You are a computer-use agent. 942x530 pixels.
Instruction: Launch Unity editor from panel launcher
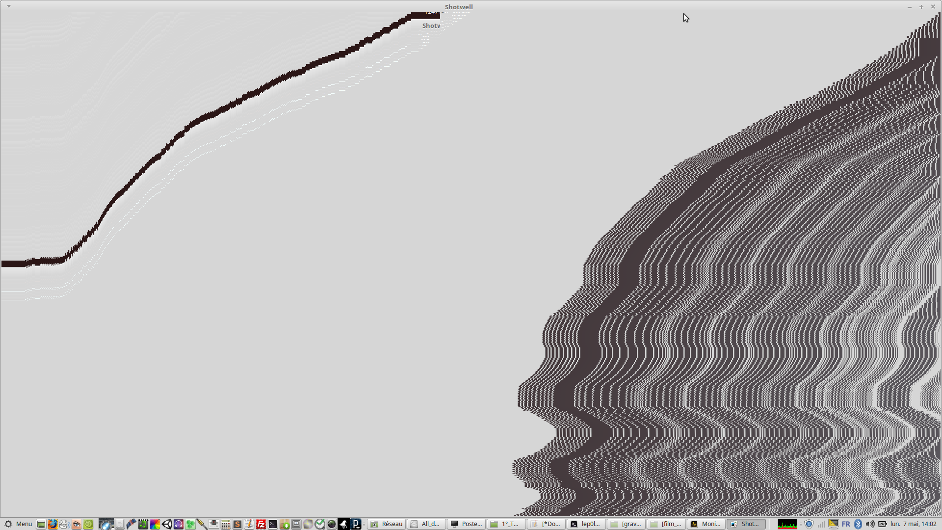click(167, 524)
